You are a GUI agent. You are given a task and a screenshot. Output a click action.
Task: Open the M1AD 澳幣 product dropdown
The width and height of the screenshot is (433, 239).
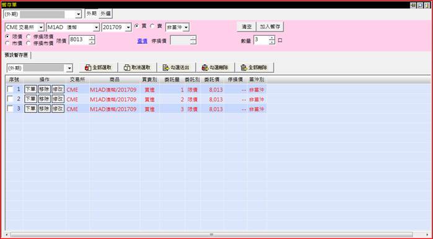pos(96,27)
